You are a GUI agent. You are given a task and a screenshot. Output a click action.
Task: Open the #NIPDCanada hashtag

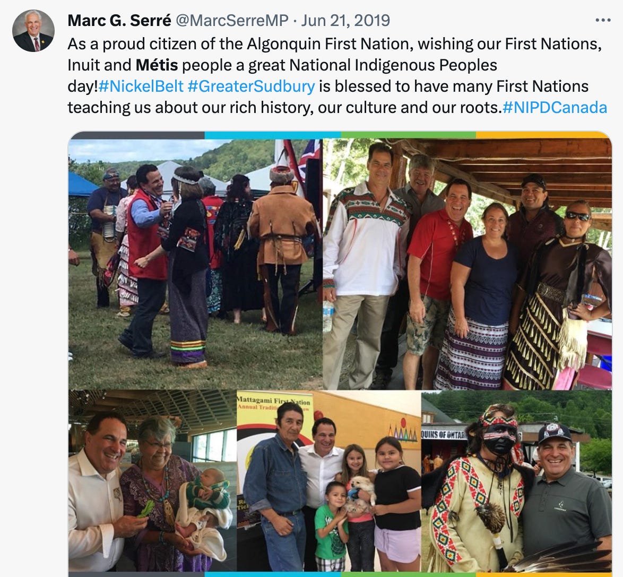click(555, 107)
